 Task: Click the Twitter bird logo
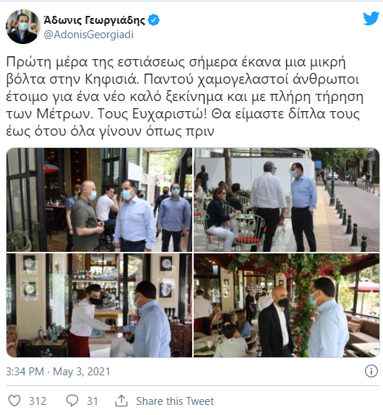tap(371, 18)
